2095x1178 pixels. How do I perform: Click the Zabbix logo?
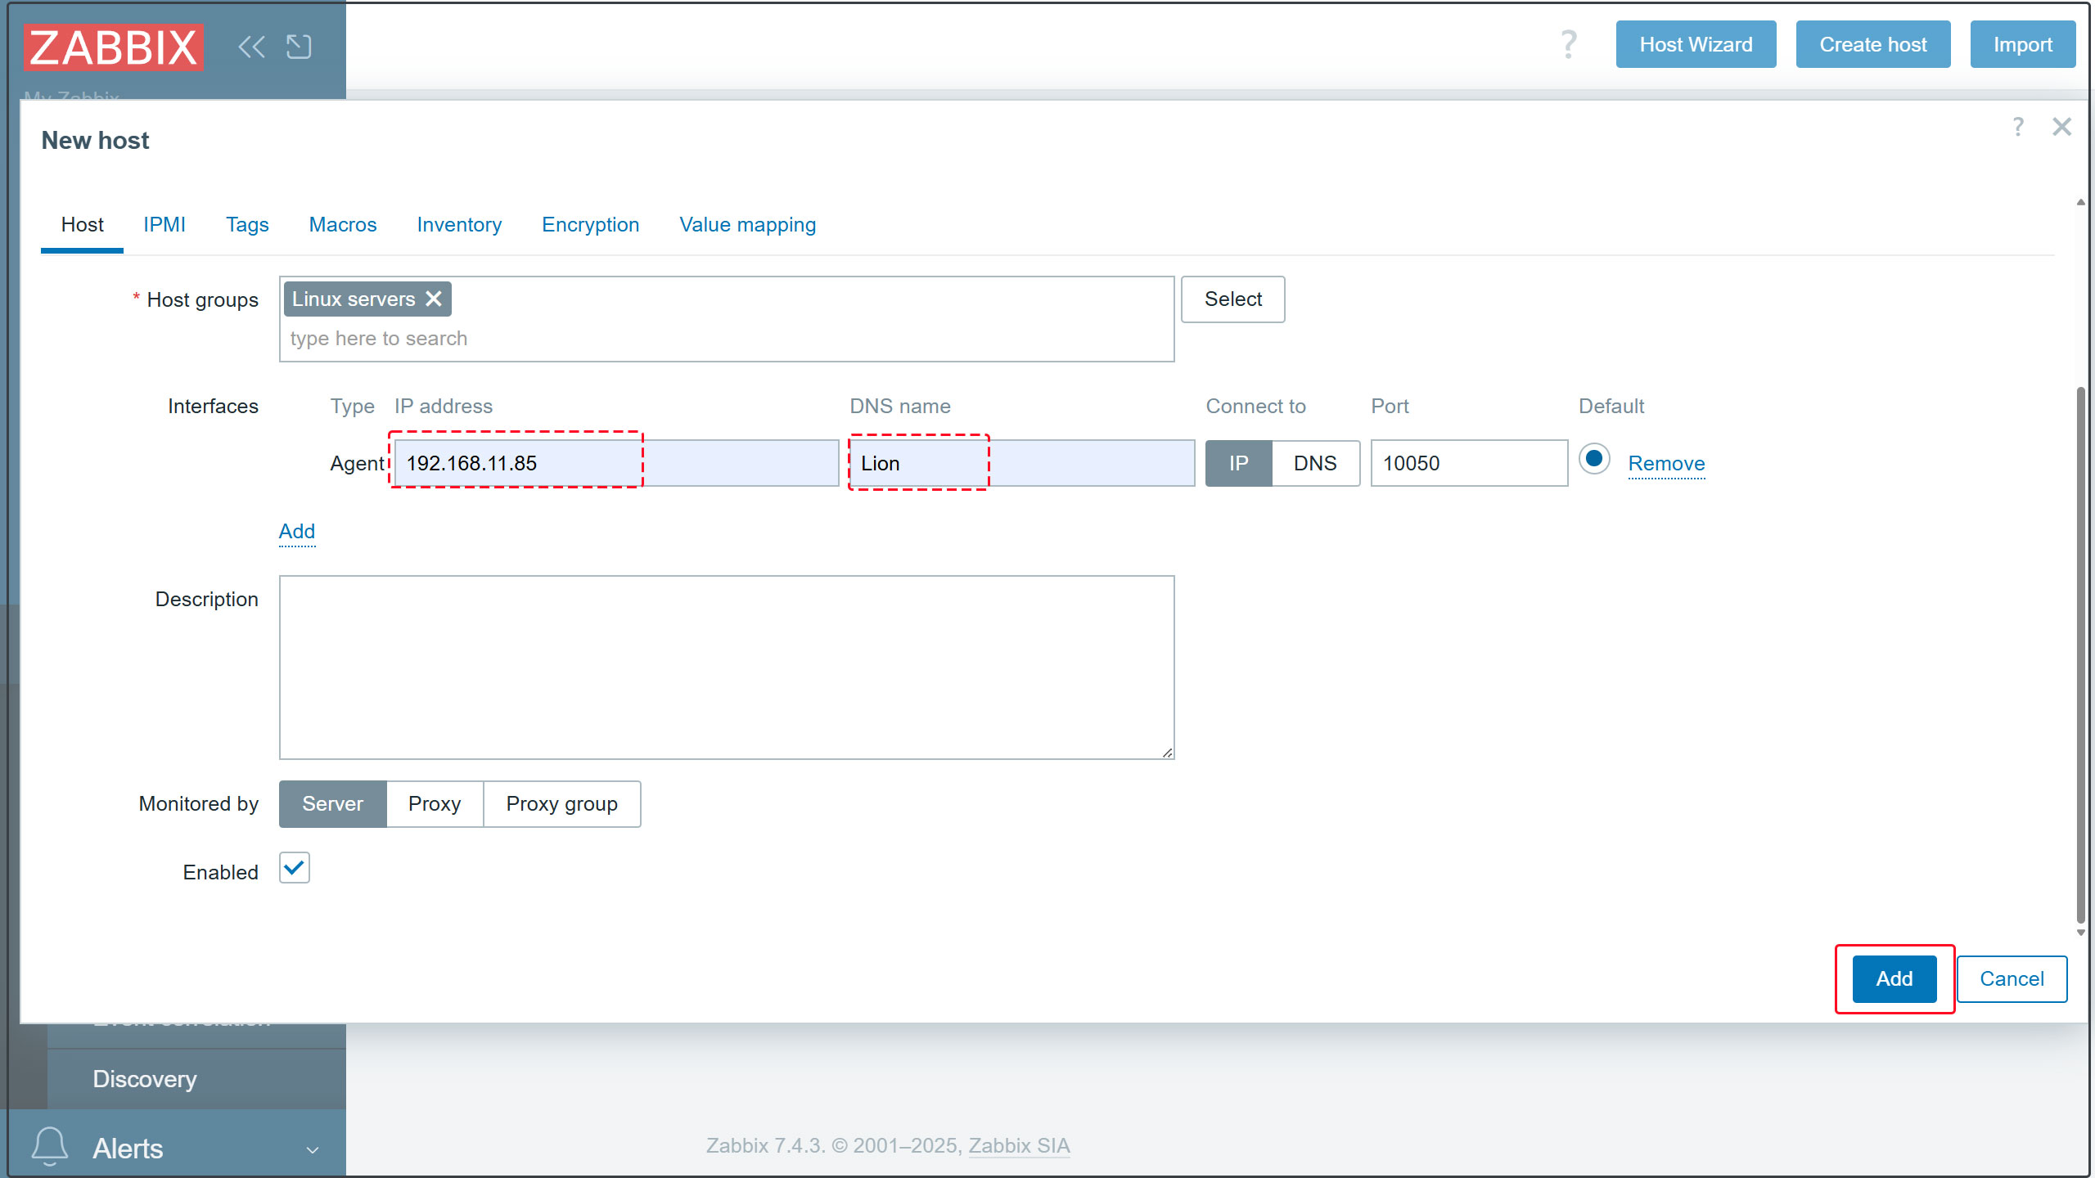tap(114, 47)
